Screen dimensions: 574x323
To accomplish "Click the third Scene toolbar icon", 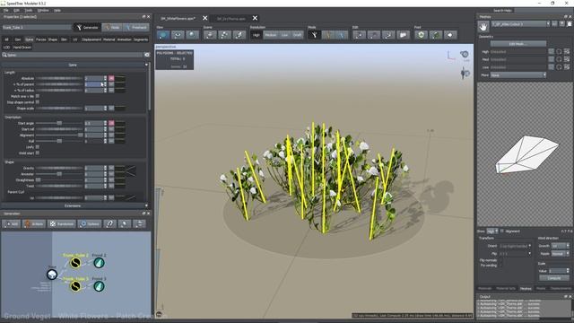I will [x=239, y=35].
